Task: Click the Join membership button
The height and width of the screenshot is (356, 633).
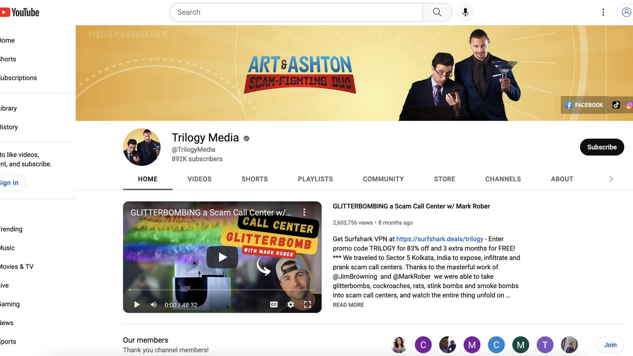Action: click(x=610, y=345)
